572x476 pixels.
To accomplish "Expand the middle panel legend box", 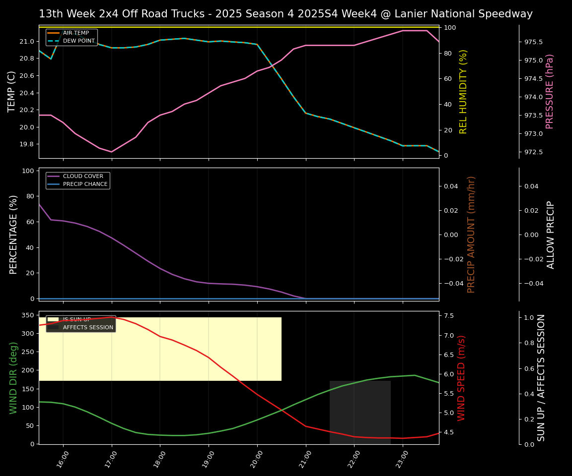I will [77, 179].
